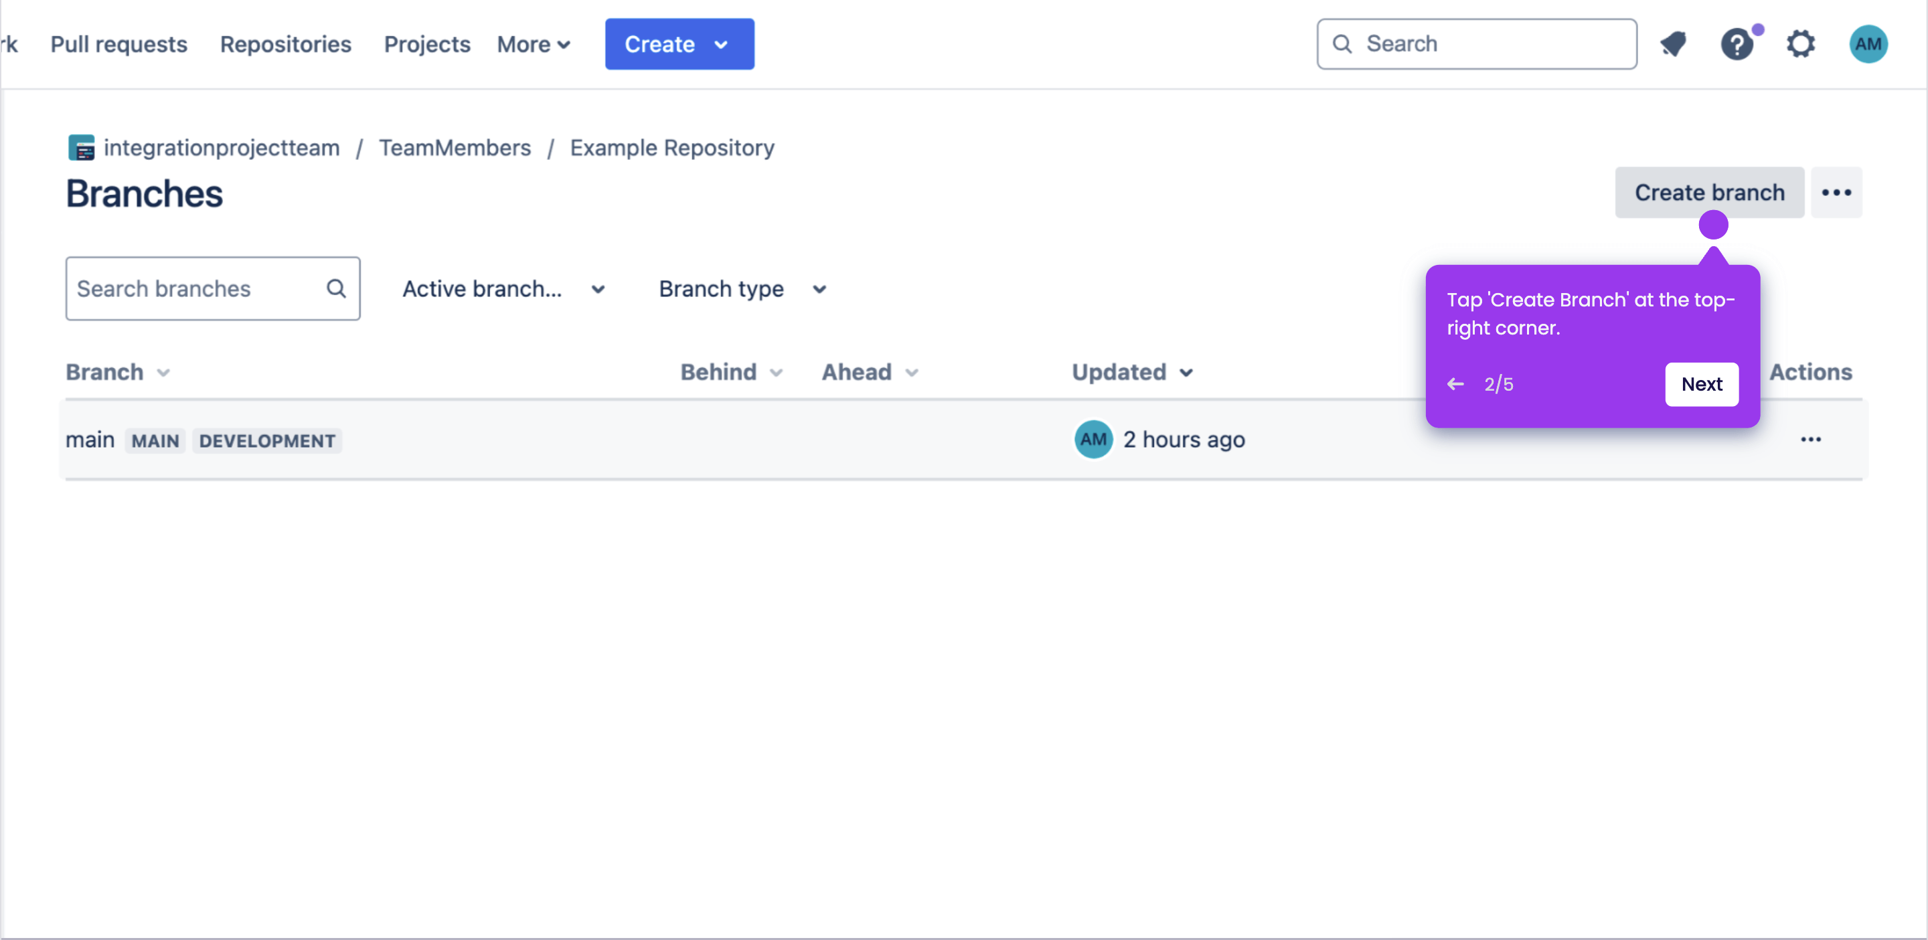Viewport: 1928px width, 940px height.
Task: Click AM avatar in main branch row
Action: point(1093,440)
